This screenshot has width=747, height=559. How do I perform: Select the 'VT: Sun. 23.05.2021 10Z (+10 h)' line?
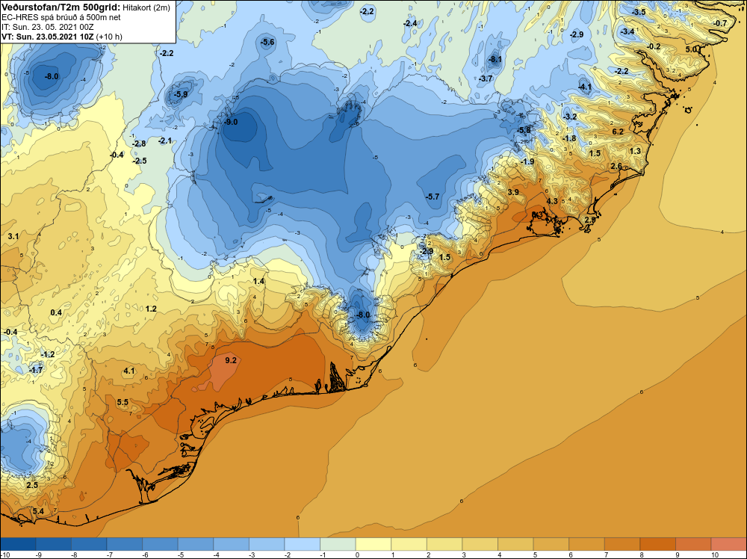[62, 36]
